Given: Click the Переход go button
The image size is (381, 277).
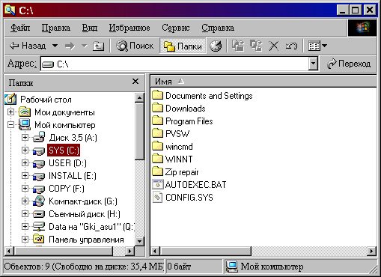Looking at the screenshot, I should click(x=349, y=64).
